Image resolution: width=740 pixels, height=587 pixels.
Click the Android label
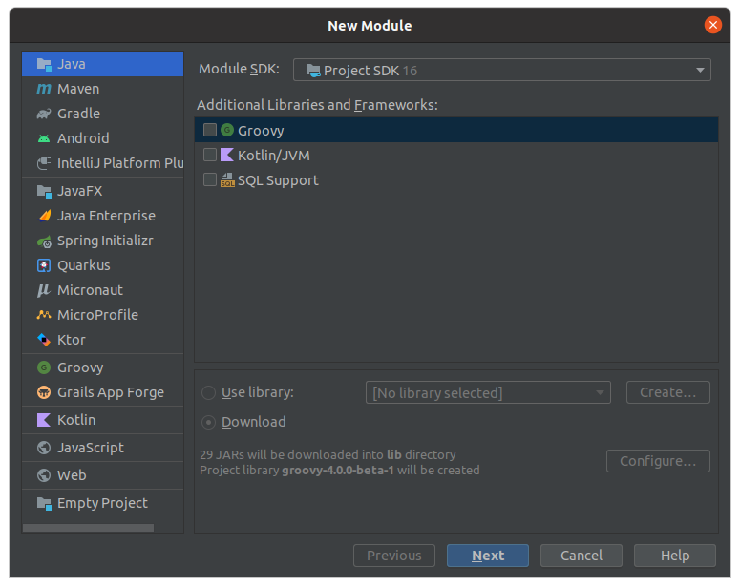coord(83,138)
